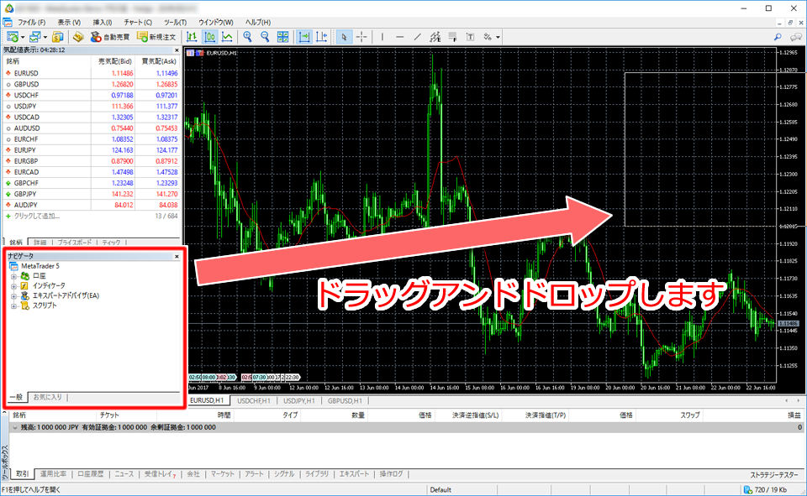Select the horizontal line drawing tool
The height and width of the screenshot is (496, 807).
(401, 36)
